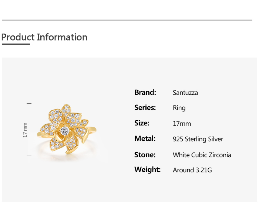Screen dimensions: 259x224
Task: Open the gold flower ring product photo
Action: coord(67,129)
